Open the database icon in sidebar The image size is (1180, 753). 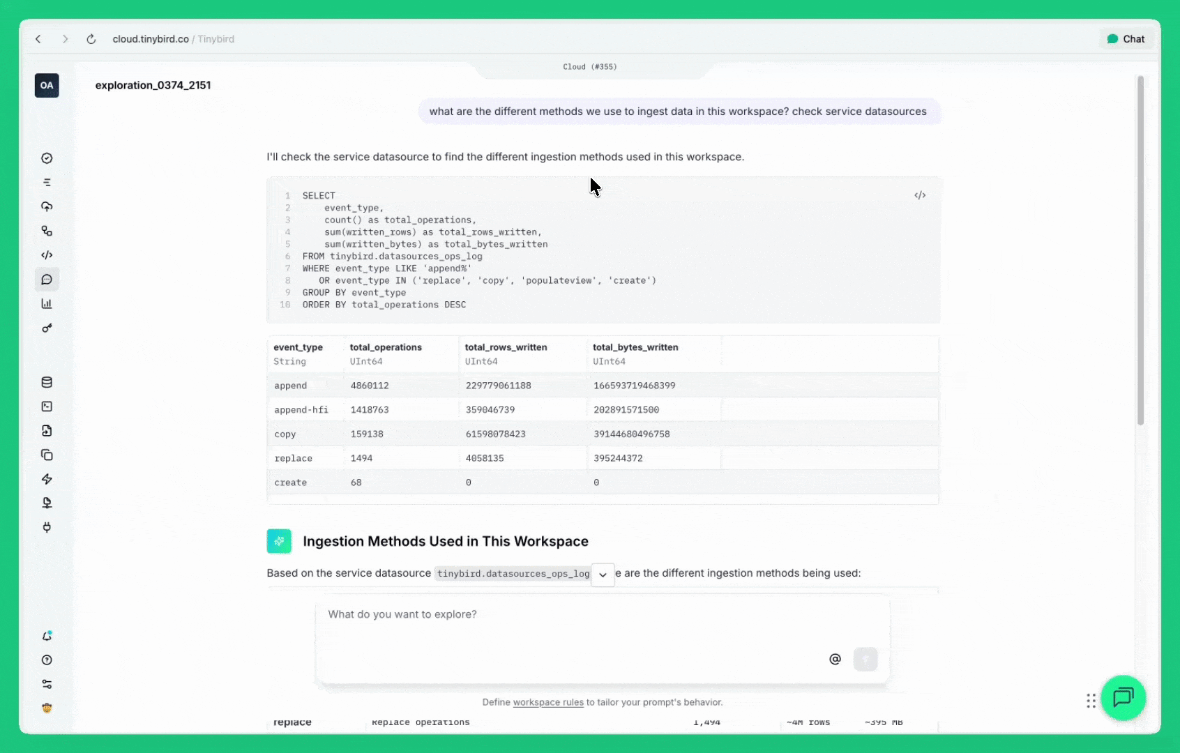pyautogui.click(x=47, y=382)
